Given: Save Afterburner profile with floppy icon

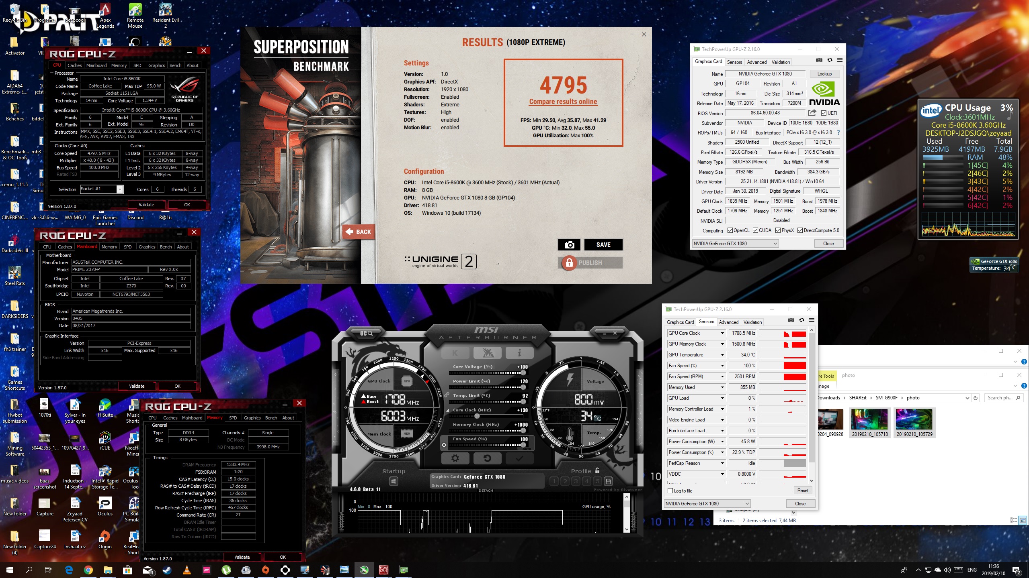Looking at the screenshot, I should point(608,481).
